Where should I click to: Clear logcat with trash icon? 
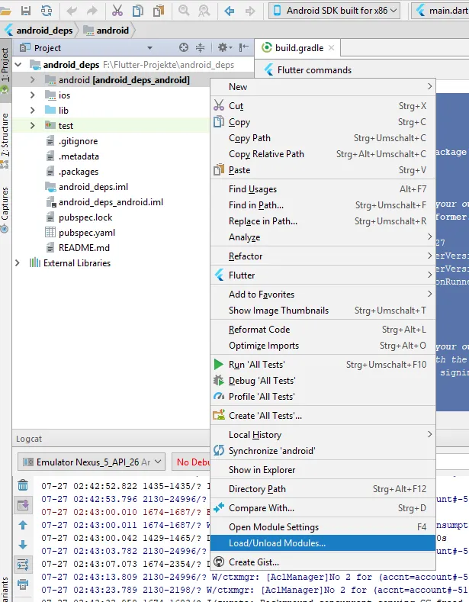[23, 485]
